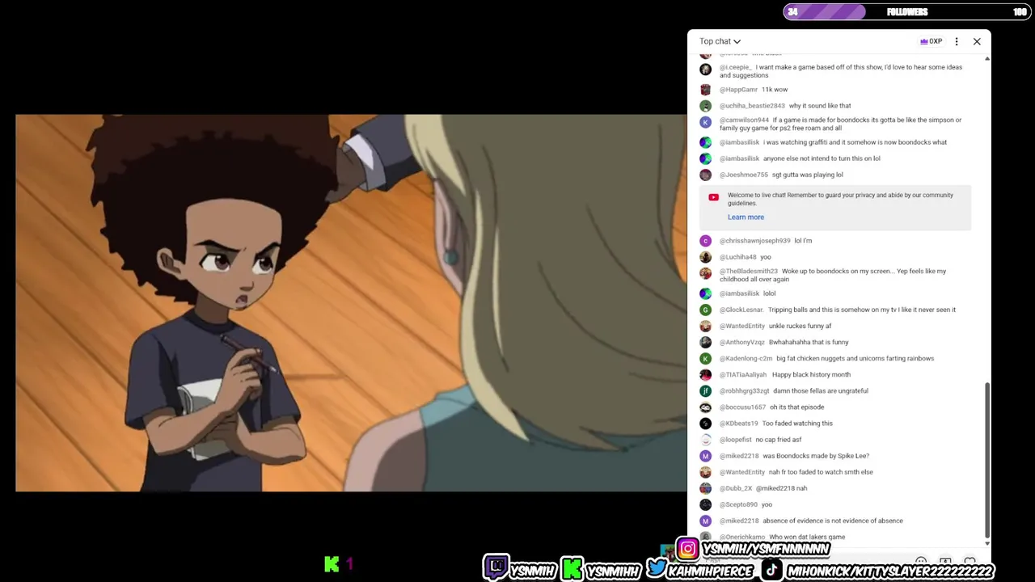This screenshot has height=582, width=1035.
Task: Click username @GlockLesnar
Action: 741,310
